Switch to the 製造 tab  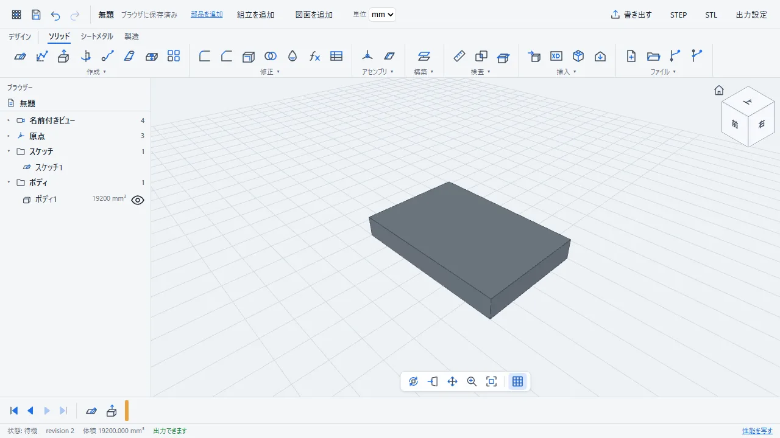[132, 36]
